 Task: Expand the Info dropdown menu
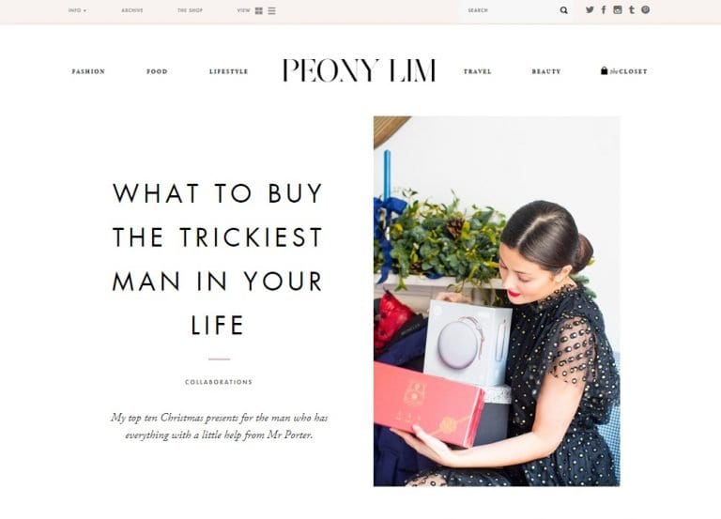click(77, 10)
